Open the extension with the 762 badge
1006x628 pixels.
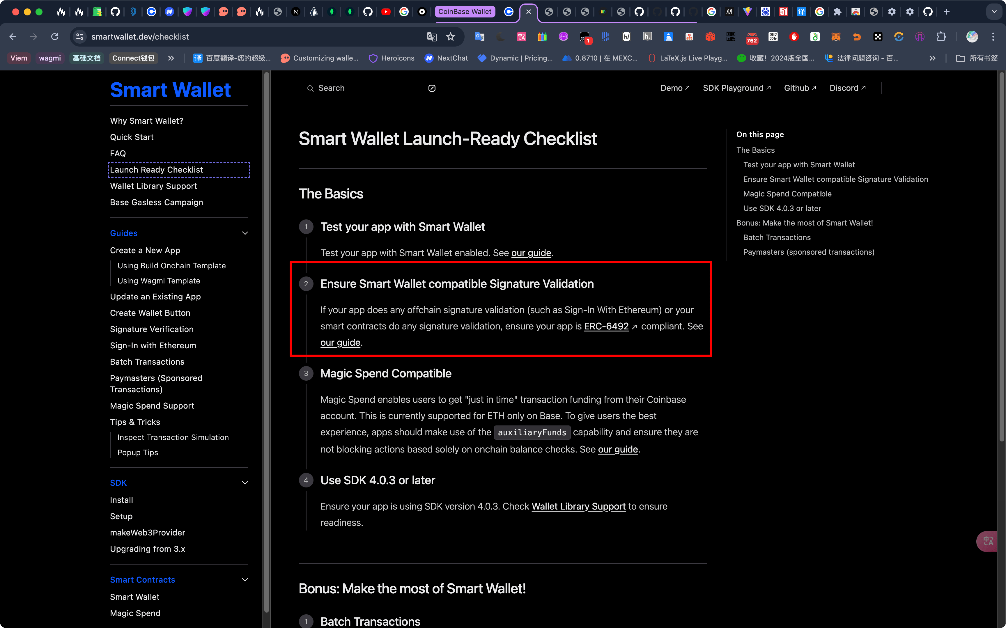752,37
